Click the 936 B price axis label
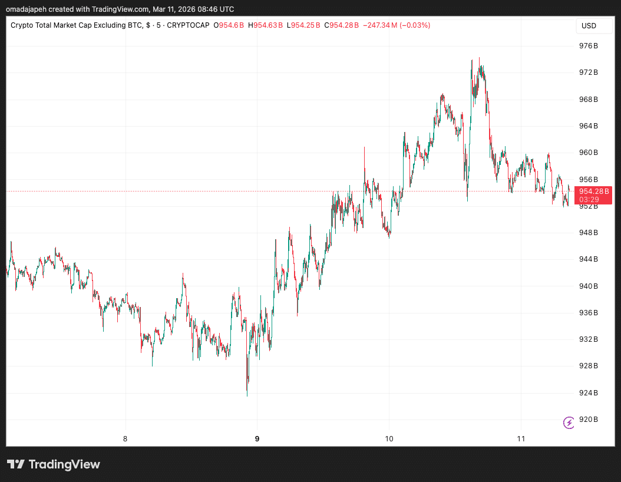Screen dimensions: 621x482 [589, 312]
